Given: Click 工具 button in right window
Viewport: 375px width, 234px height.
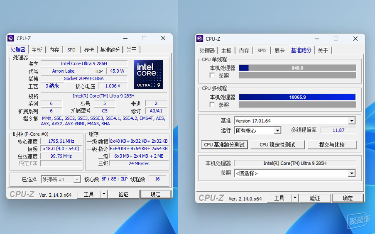Looking at the screenshot, I should click(279, 198).
